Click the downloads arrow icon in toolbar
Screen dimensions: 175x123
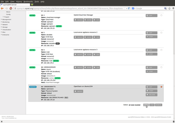coord(169,8)
